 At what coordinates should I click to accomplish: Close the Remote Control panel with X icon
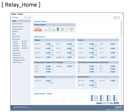(x=119, y=21)
